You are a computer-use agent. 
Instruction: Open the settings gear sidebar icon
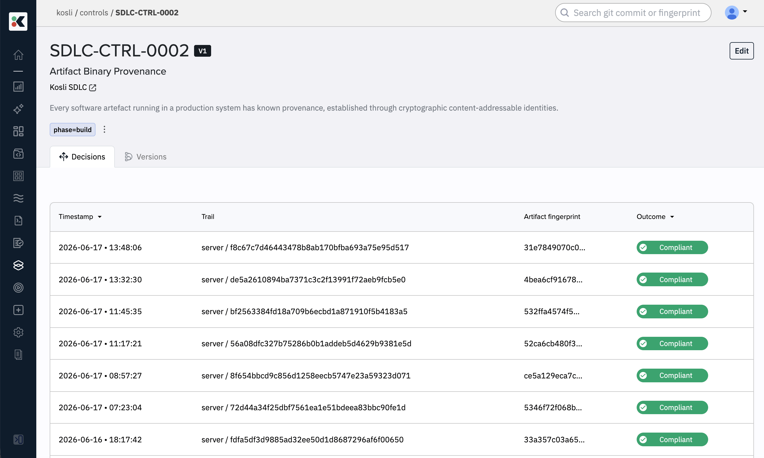pyautogui.click(x=18, y=332)
